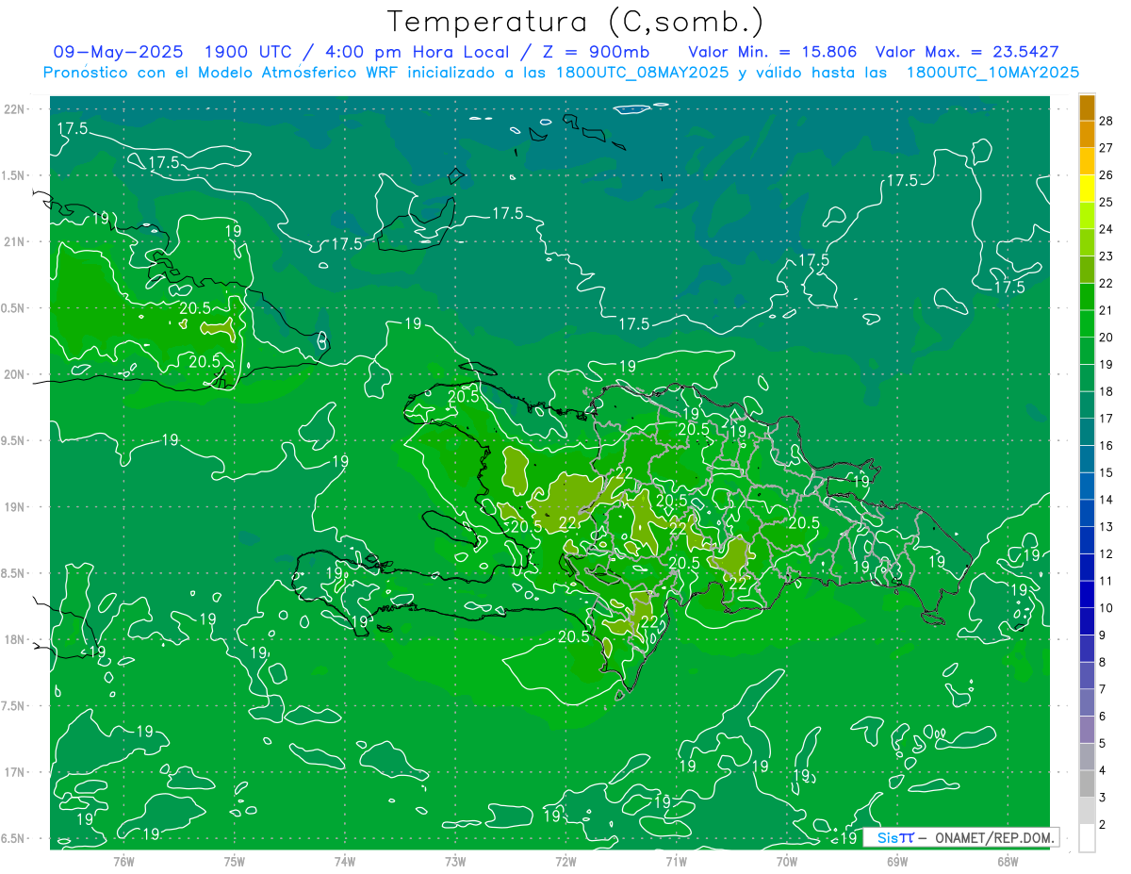Click color scale value "24"

click(1106, 229)
